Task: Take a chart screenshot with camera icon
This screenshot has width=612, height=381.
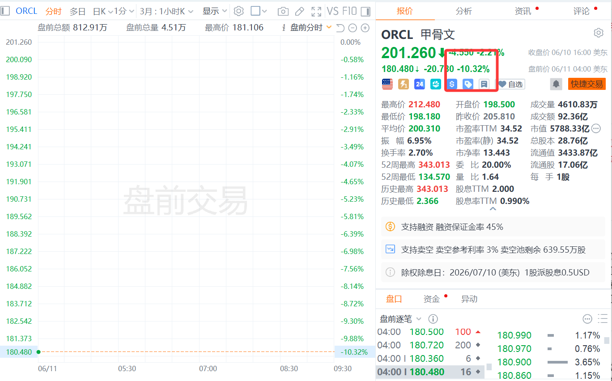Action: pos(283,11)
